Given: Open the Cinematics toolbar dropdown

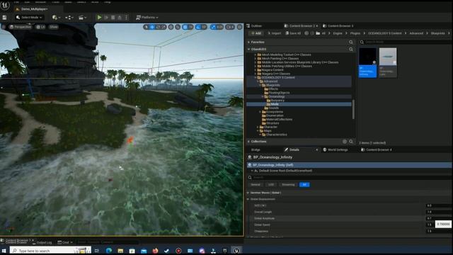Looking at the screenshot, I should [82, 17].
